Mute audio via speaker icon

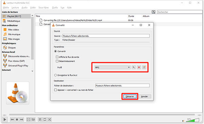tap(183, 121)
